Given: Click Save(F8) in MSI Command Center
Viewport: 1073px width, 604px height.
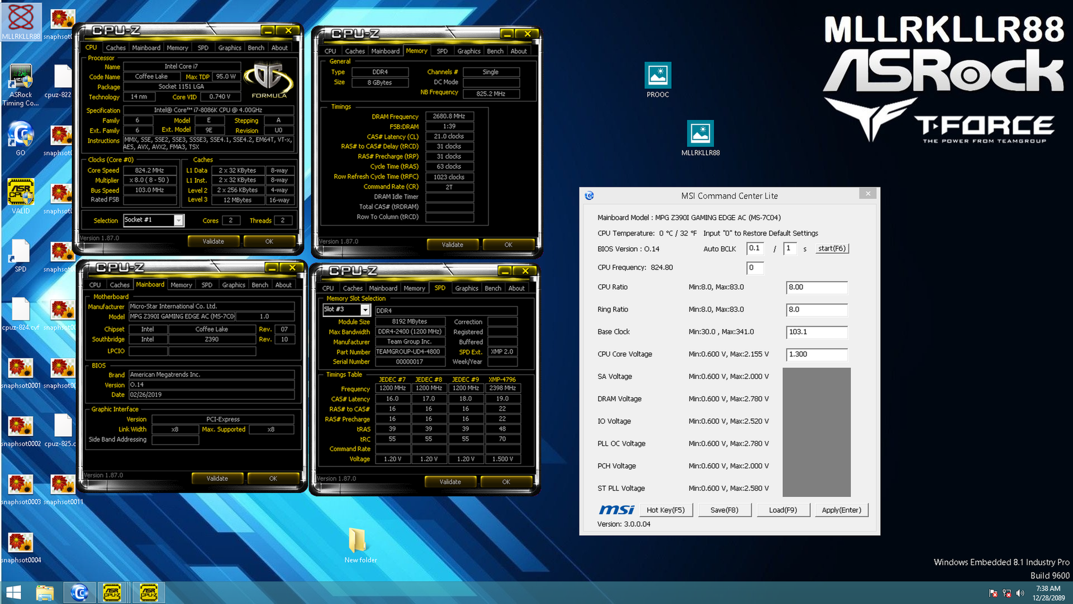Looking at the screenshot, I should (724, 510).
